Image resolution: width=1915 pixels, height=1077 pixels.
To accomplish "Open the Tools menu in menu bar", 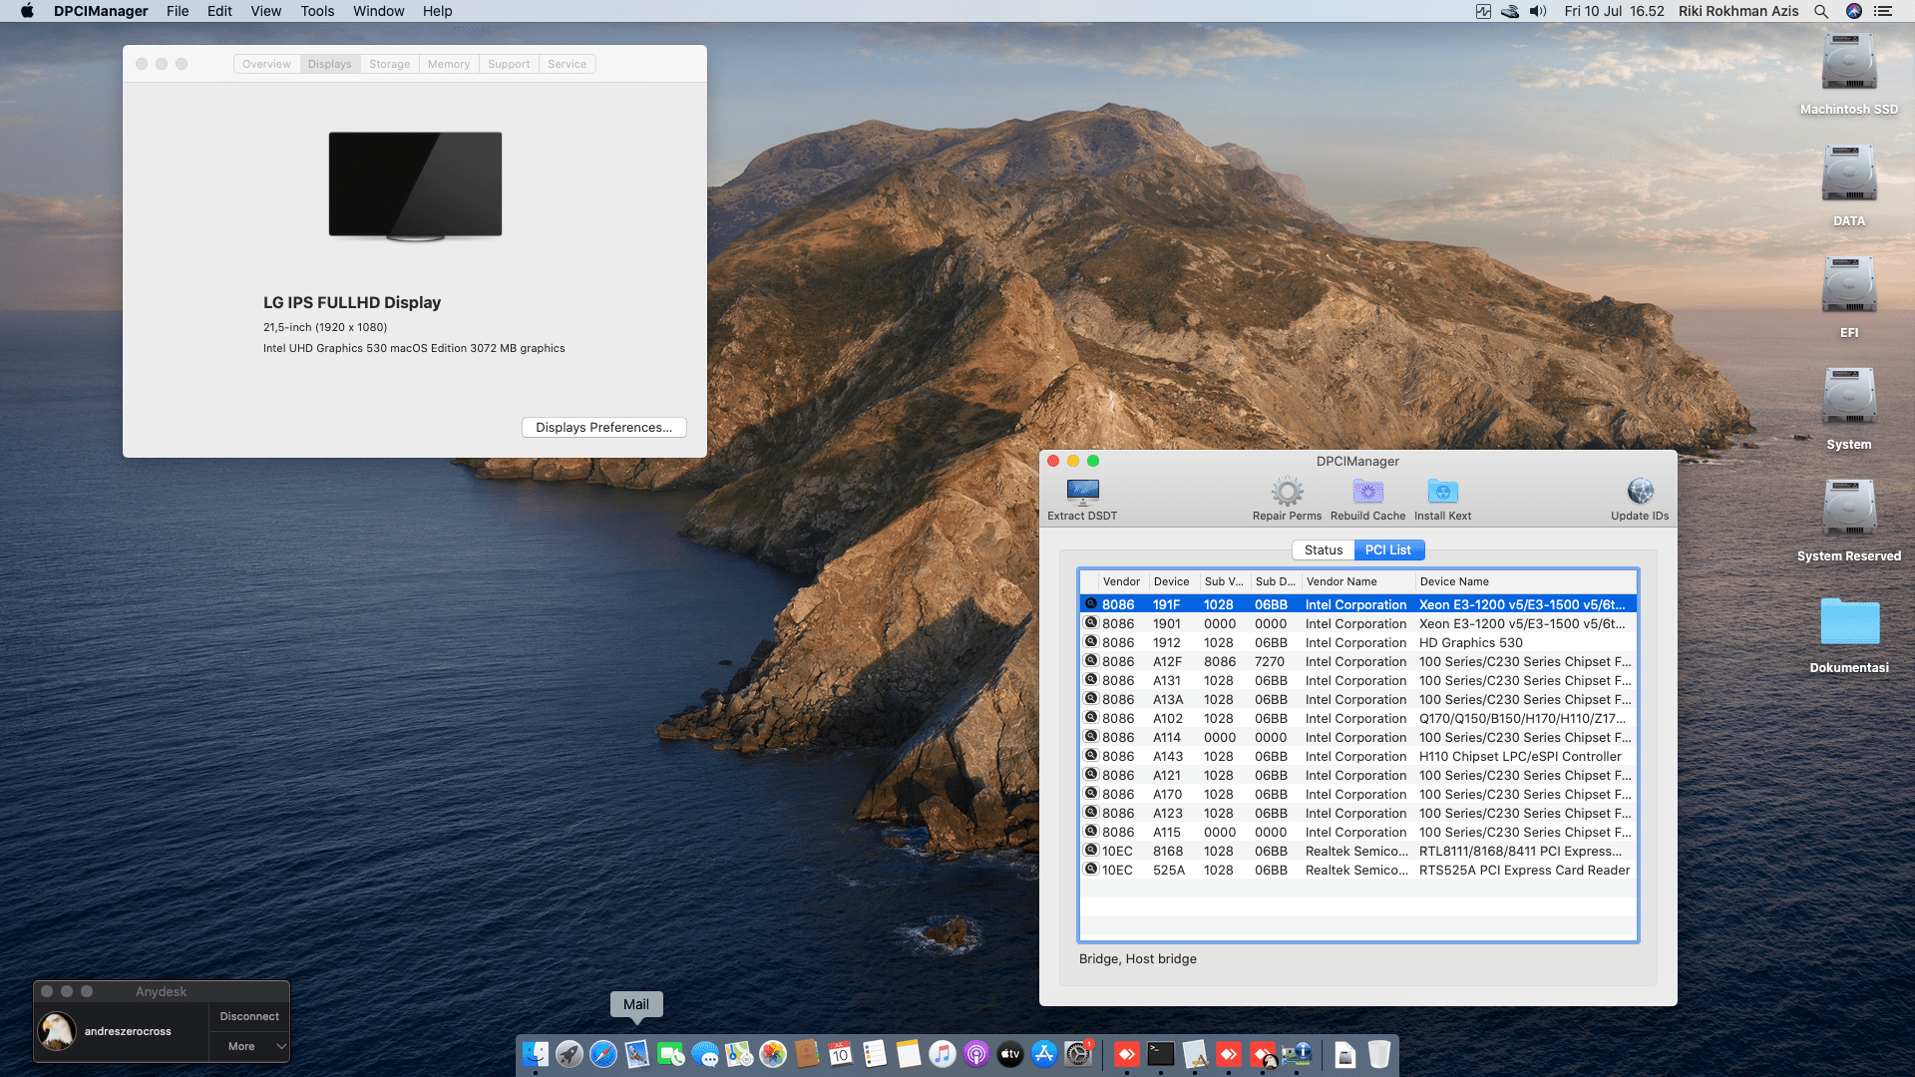I will pyautogui.click(x=317, y=11).
